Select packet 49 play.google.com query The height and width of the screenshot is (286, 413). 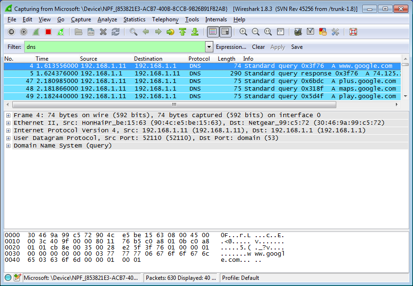point(202,96)
